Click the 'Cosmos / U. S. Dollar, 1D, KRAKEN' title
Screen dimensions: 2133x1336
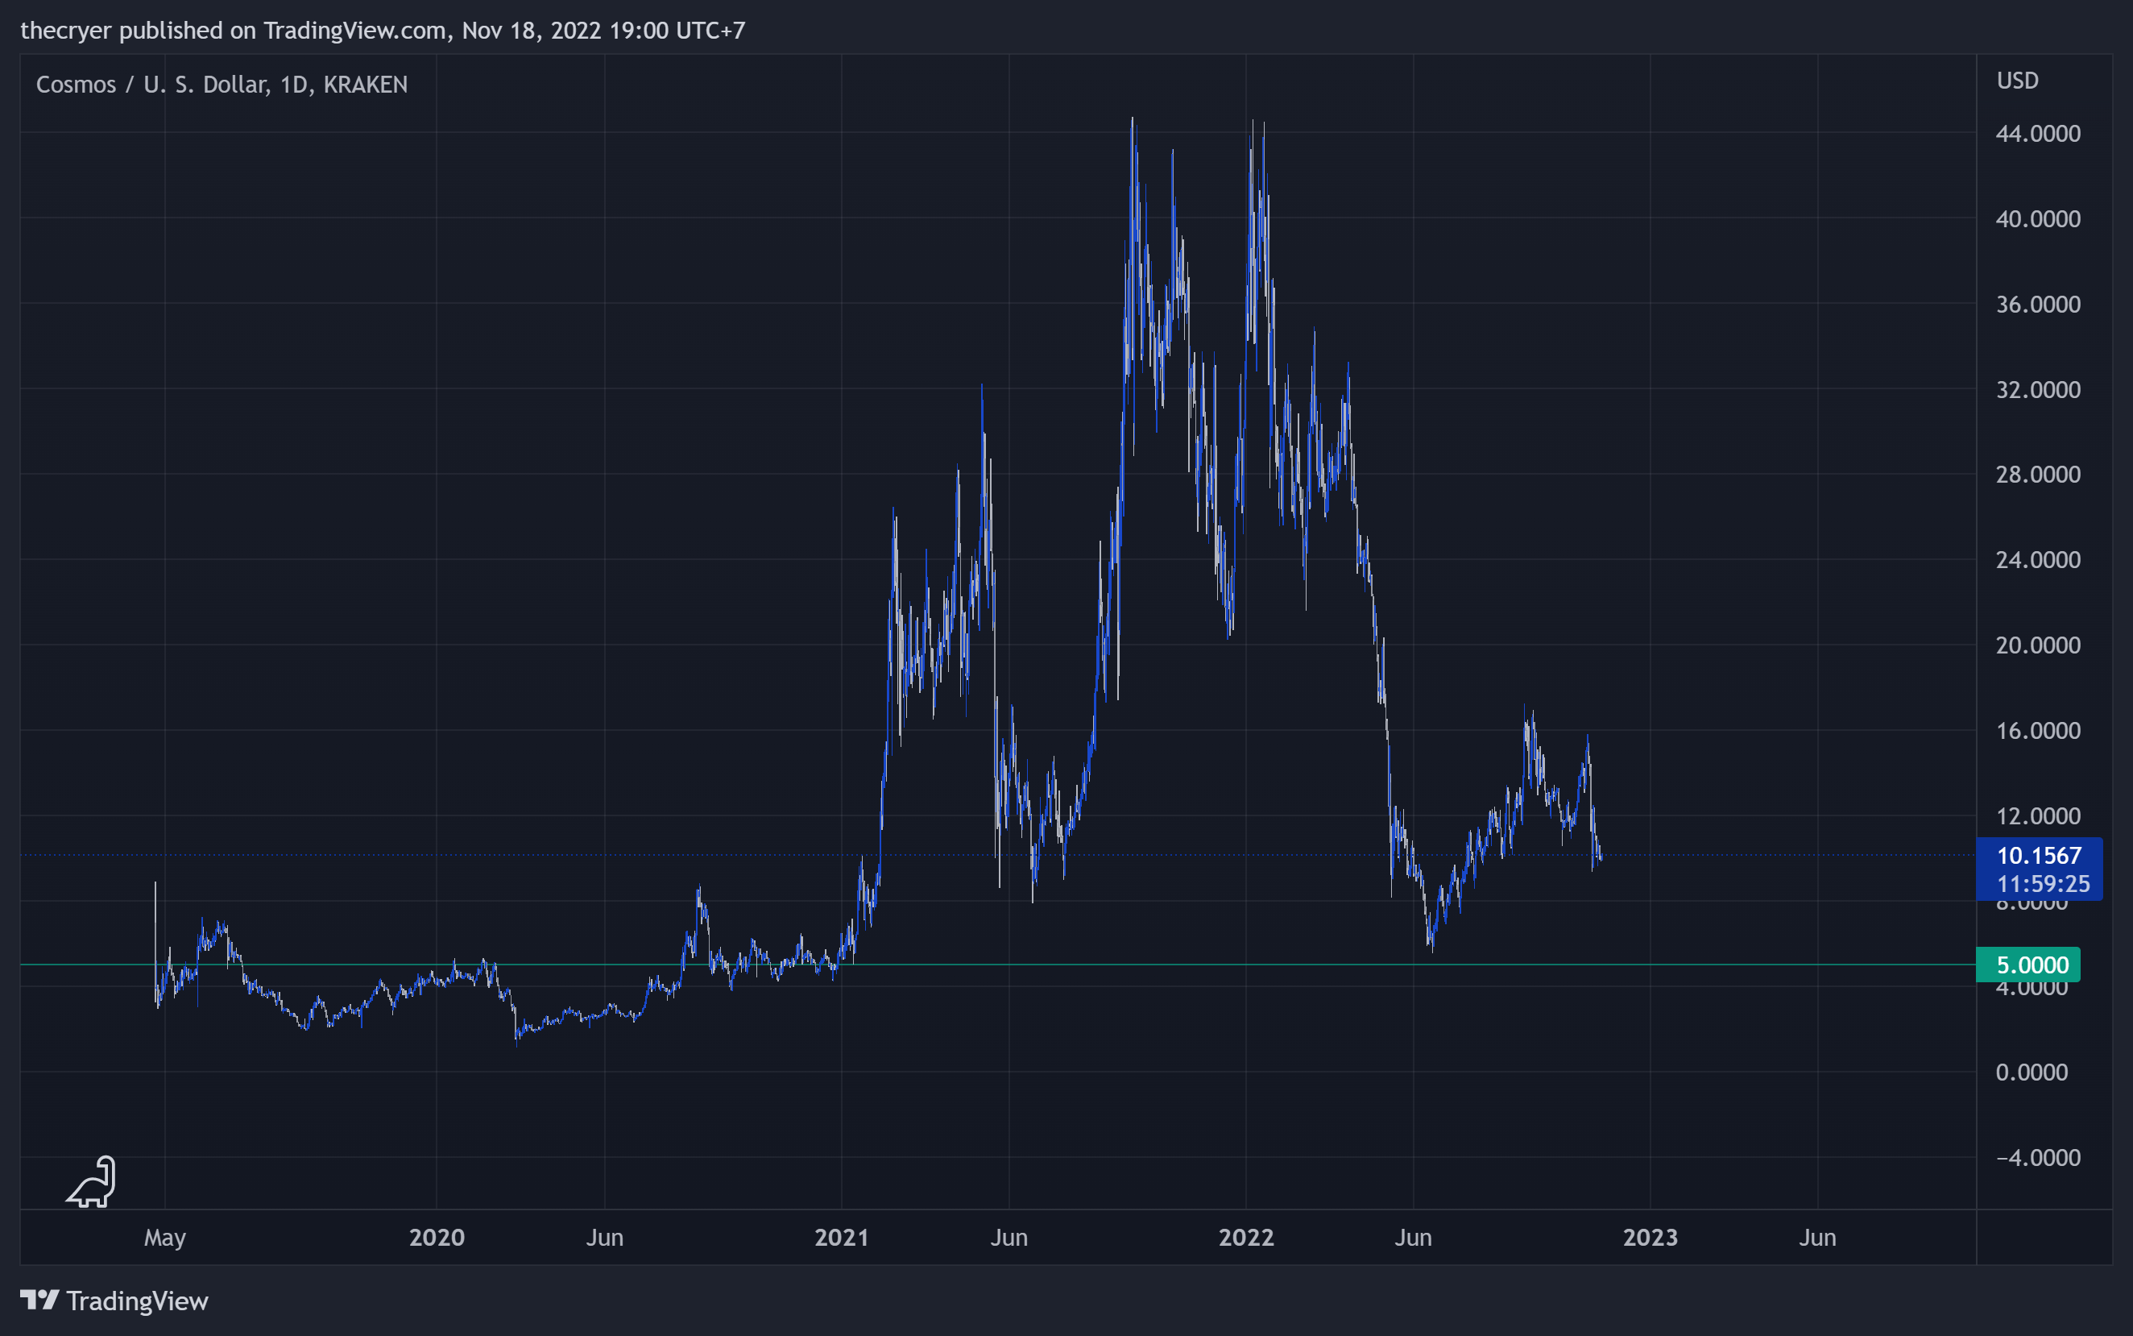pos(222,84)
